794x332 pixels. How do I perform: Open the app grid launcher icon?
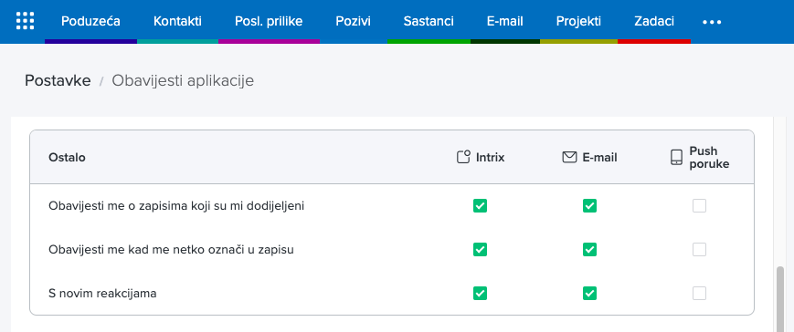click(26, 21)
